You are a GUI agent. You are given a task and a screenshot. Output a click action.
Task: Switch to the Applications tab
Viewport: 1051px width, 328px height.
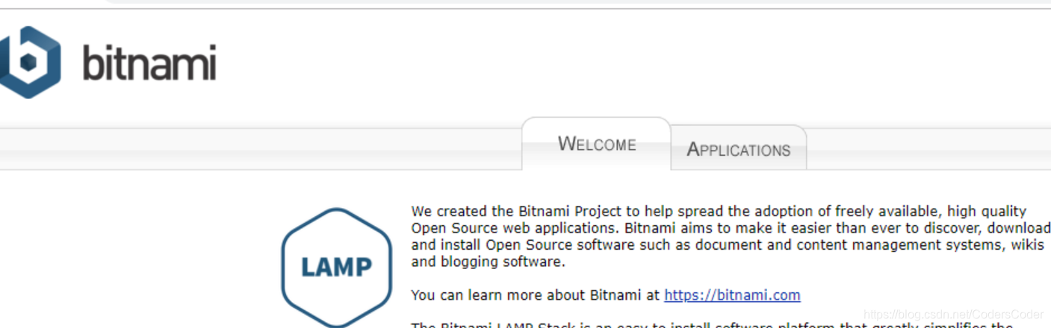click(738, 149)
